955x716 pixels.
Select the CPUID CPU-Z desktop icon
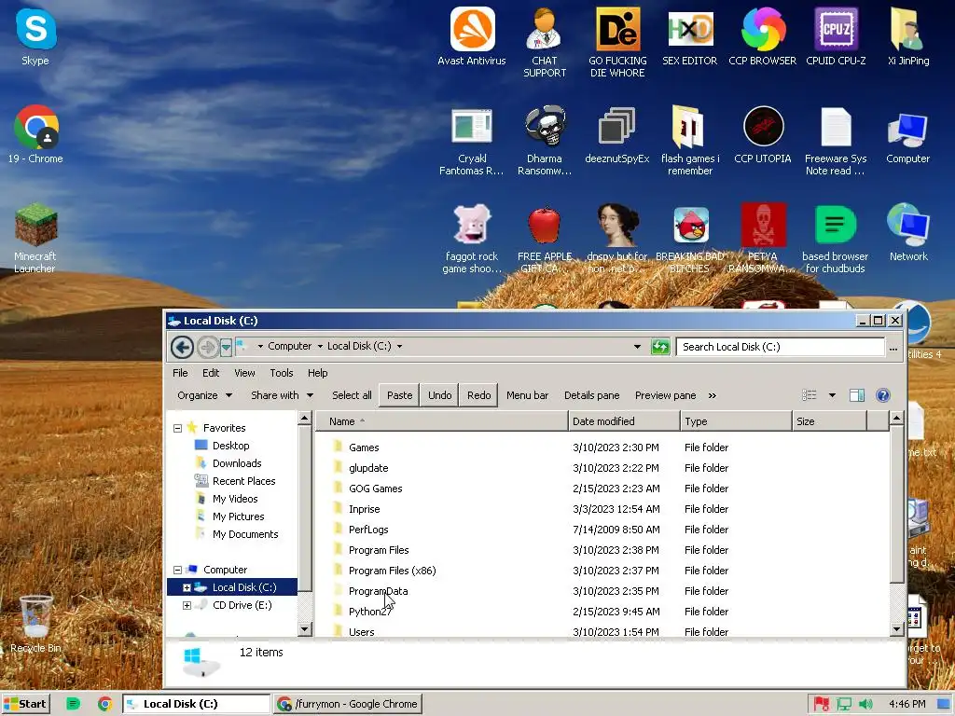click(836, 36)
